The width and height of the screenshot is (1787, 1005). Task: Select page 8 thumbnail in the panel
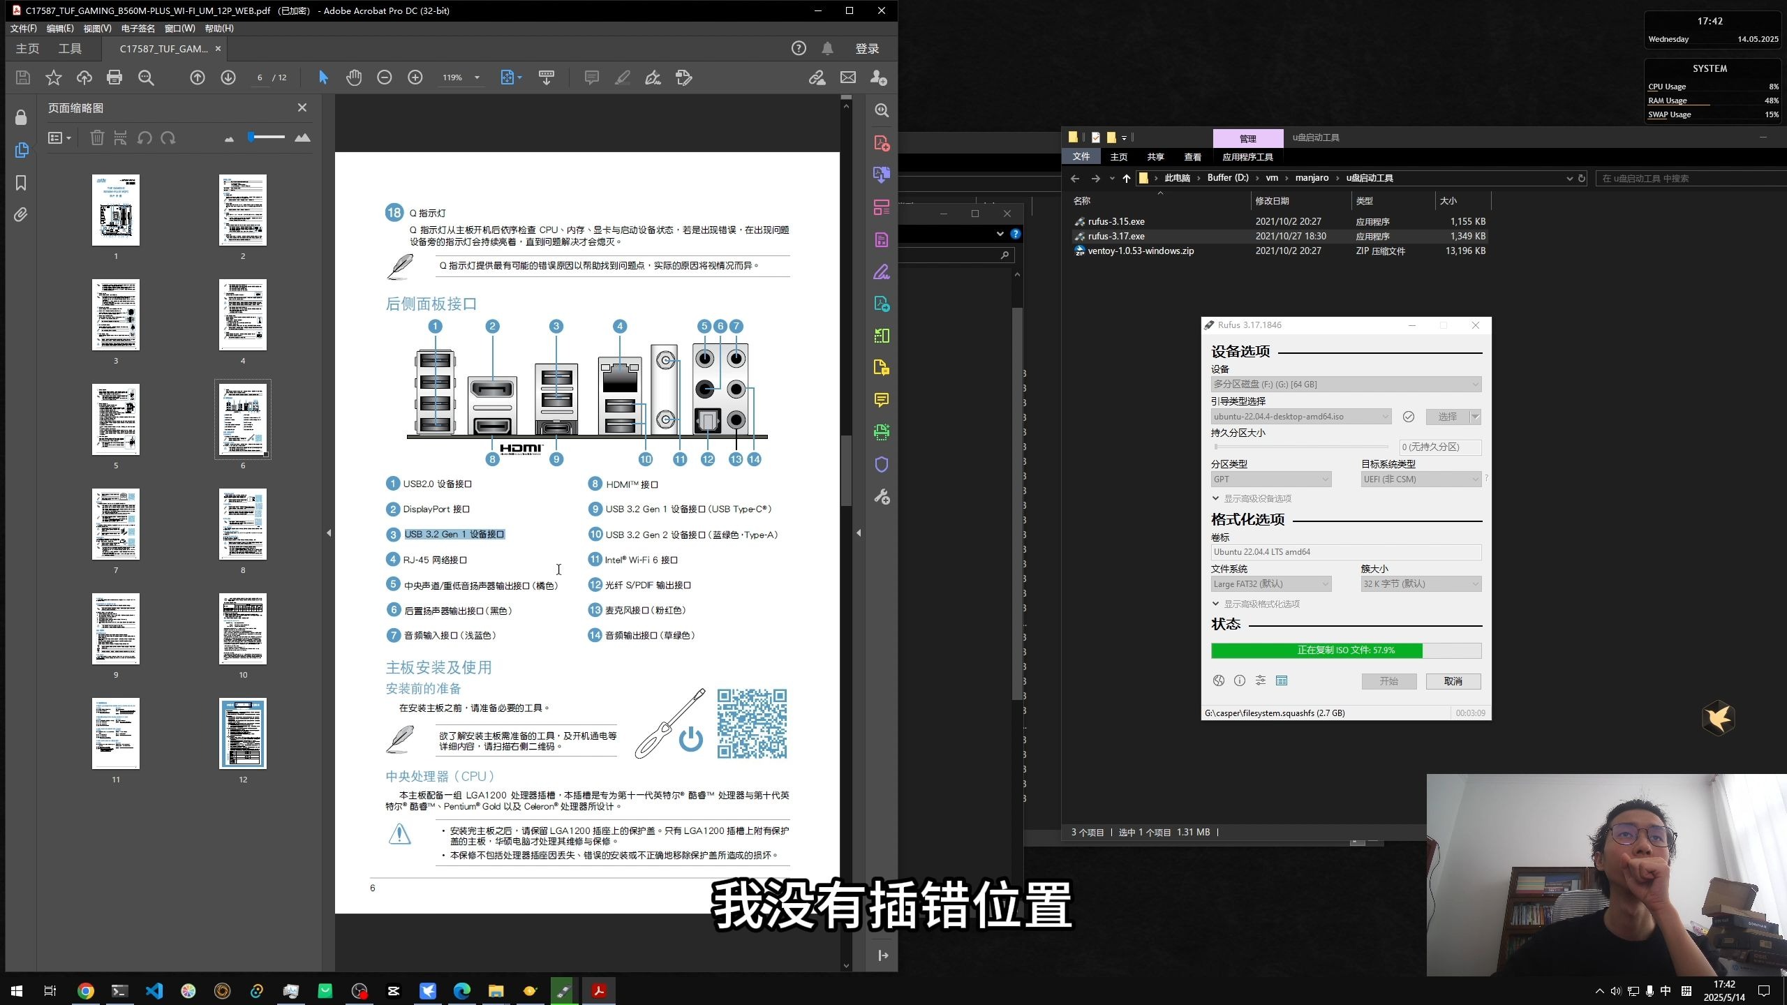click(242, 523)
